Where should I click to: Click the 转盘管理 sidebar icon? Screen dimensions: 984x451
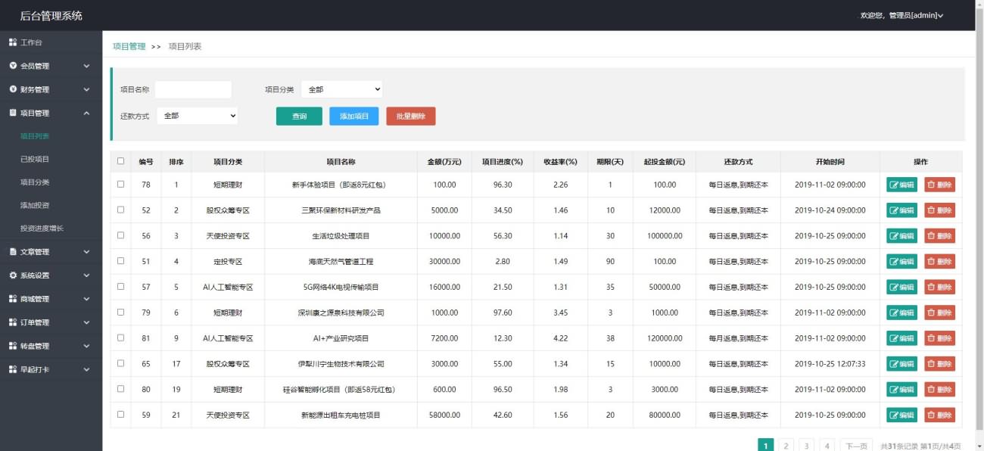tap(13, 346)
